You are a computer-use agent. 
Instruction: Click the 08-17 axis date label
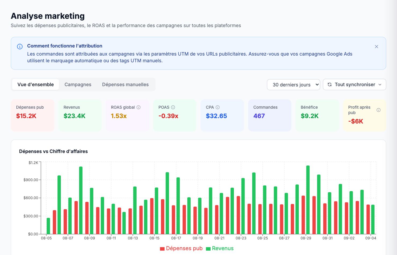point(176,238)
